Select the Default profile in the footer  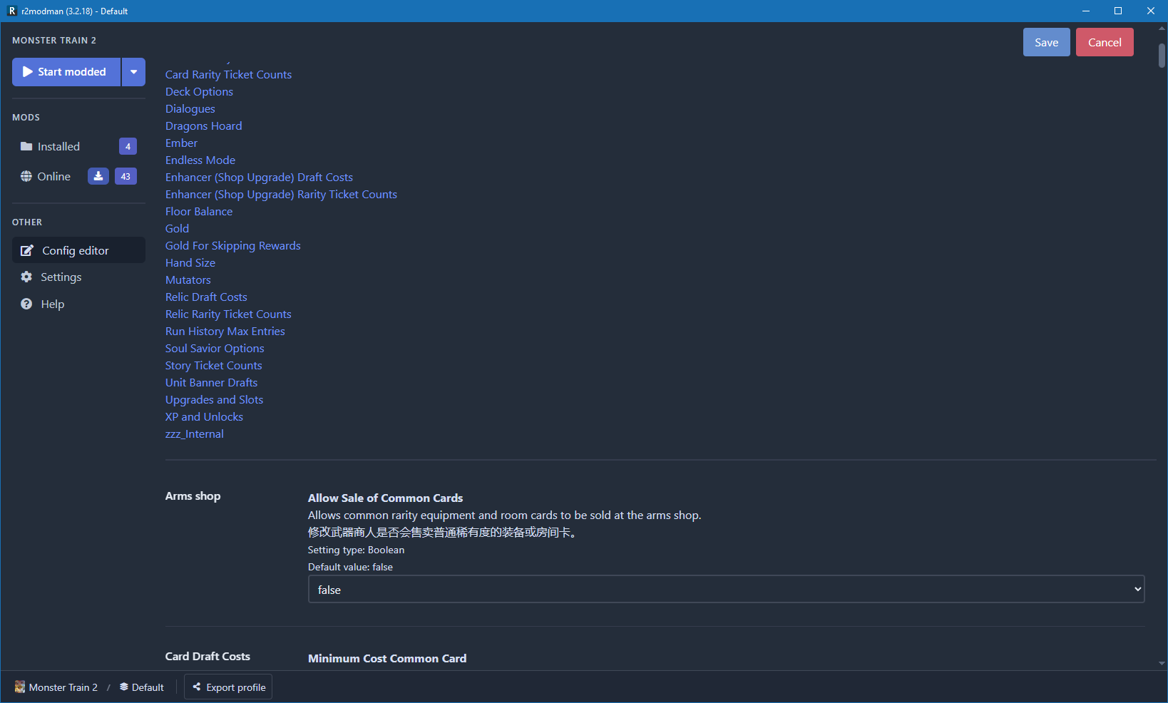click(142, 687)
